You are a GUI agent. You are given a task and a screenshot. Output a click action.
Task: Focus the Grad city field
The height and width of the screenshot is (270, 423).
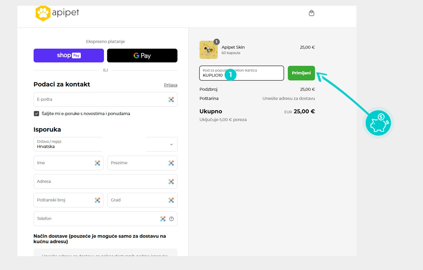coord(142,200)
